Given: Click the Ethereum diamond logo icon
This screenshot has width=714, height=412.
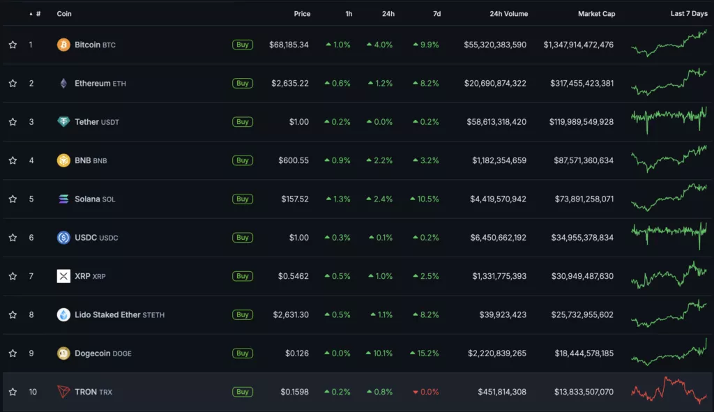Looking at the screenshot, I should click(x=63, y=84).
